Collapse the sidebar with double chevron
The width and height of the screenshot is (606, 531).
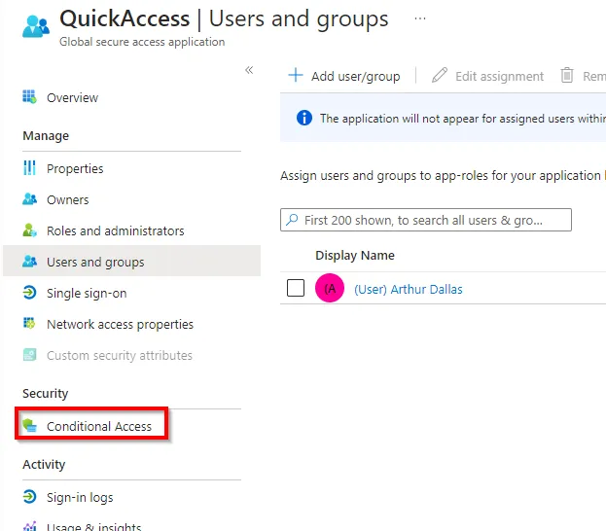coord(249,70)
